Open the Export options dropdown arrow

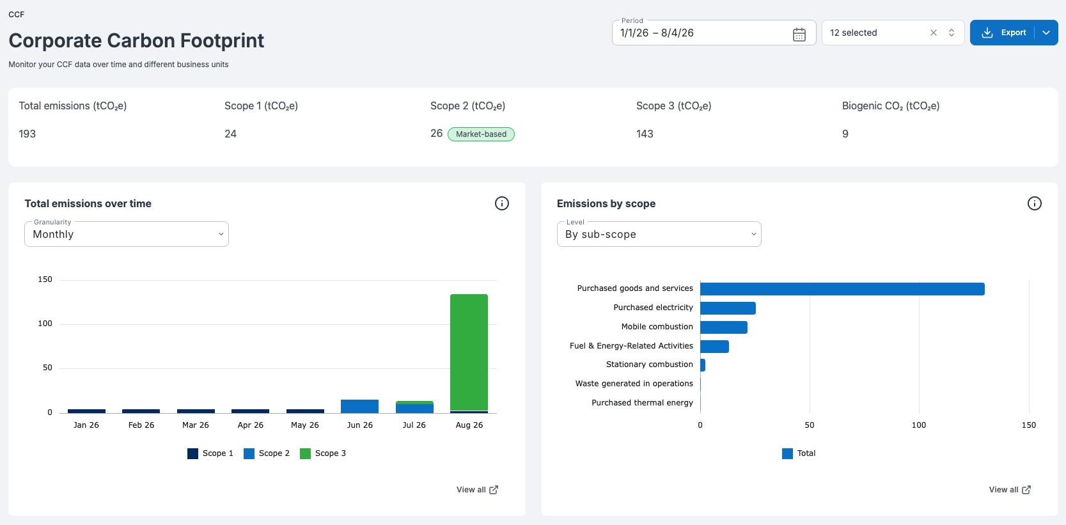point(1046,33)
